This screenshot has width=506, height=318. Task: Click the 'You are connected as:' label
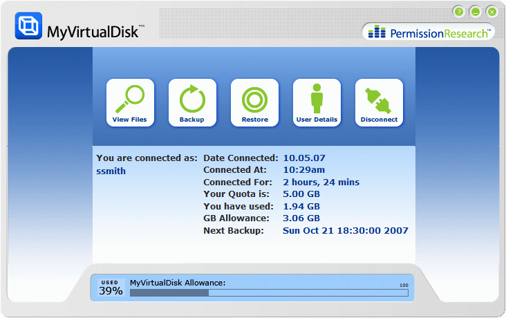(x=147, y=158)
